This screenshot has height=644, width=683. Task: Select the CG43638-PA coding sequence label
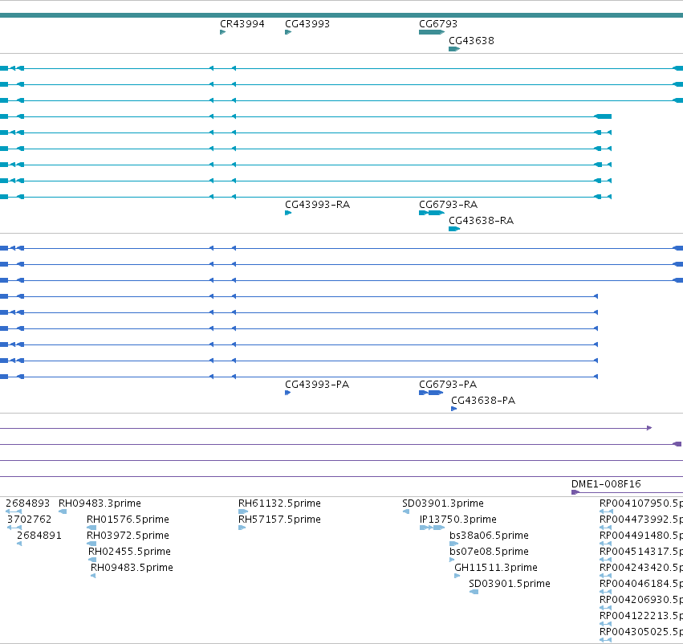(x=483, y=401)
